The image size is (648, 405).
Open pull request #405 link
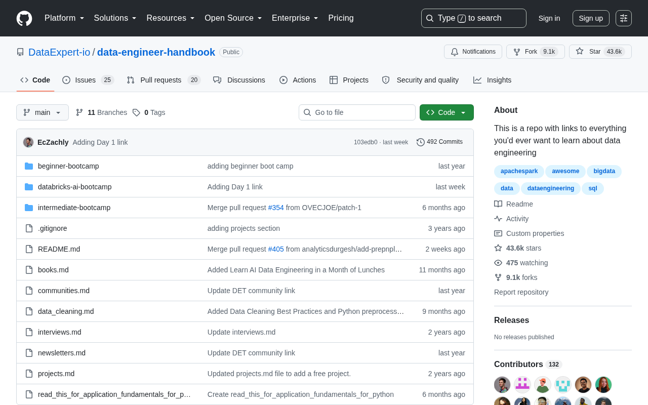point(276,249)
